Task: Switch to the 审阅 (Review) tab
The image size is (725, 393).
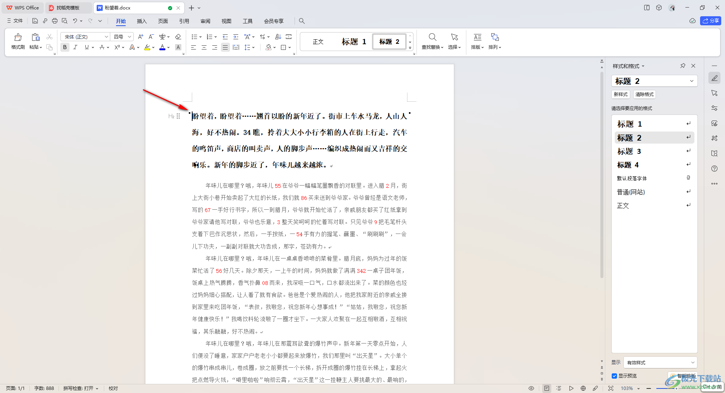Action: (x=205, y=21)
